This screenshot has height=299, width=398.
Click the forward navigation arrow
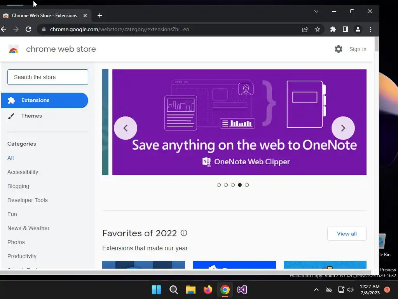16,29
